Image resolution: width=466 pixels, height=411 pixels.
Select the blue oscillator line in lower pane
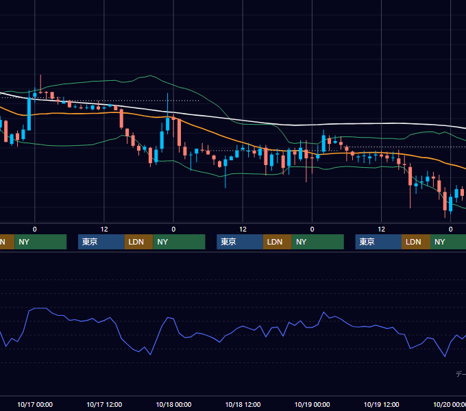220,342
